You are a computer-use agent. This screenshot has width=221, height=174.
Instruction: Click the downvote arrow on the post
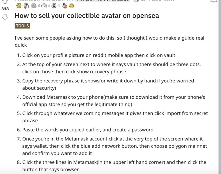coord(5,17)
